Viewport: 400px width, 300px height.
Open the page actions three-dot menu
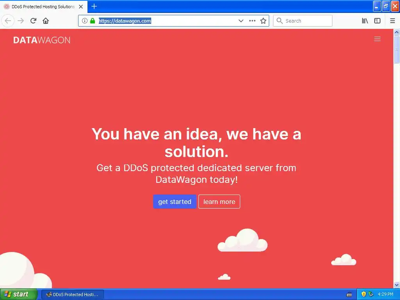pyautogui.click(x=252, y=21)
